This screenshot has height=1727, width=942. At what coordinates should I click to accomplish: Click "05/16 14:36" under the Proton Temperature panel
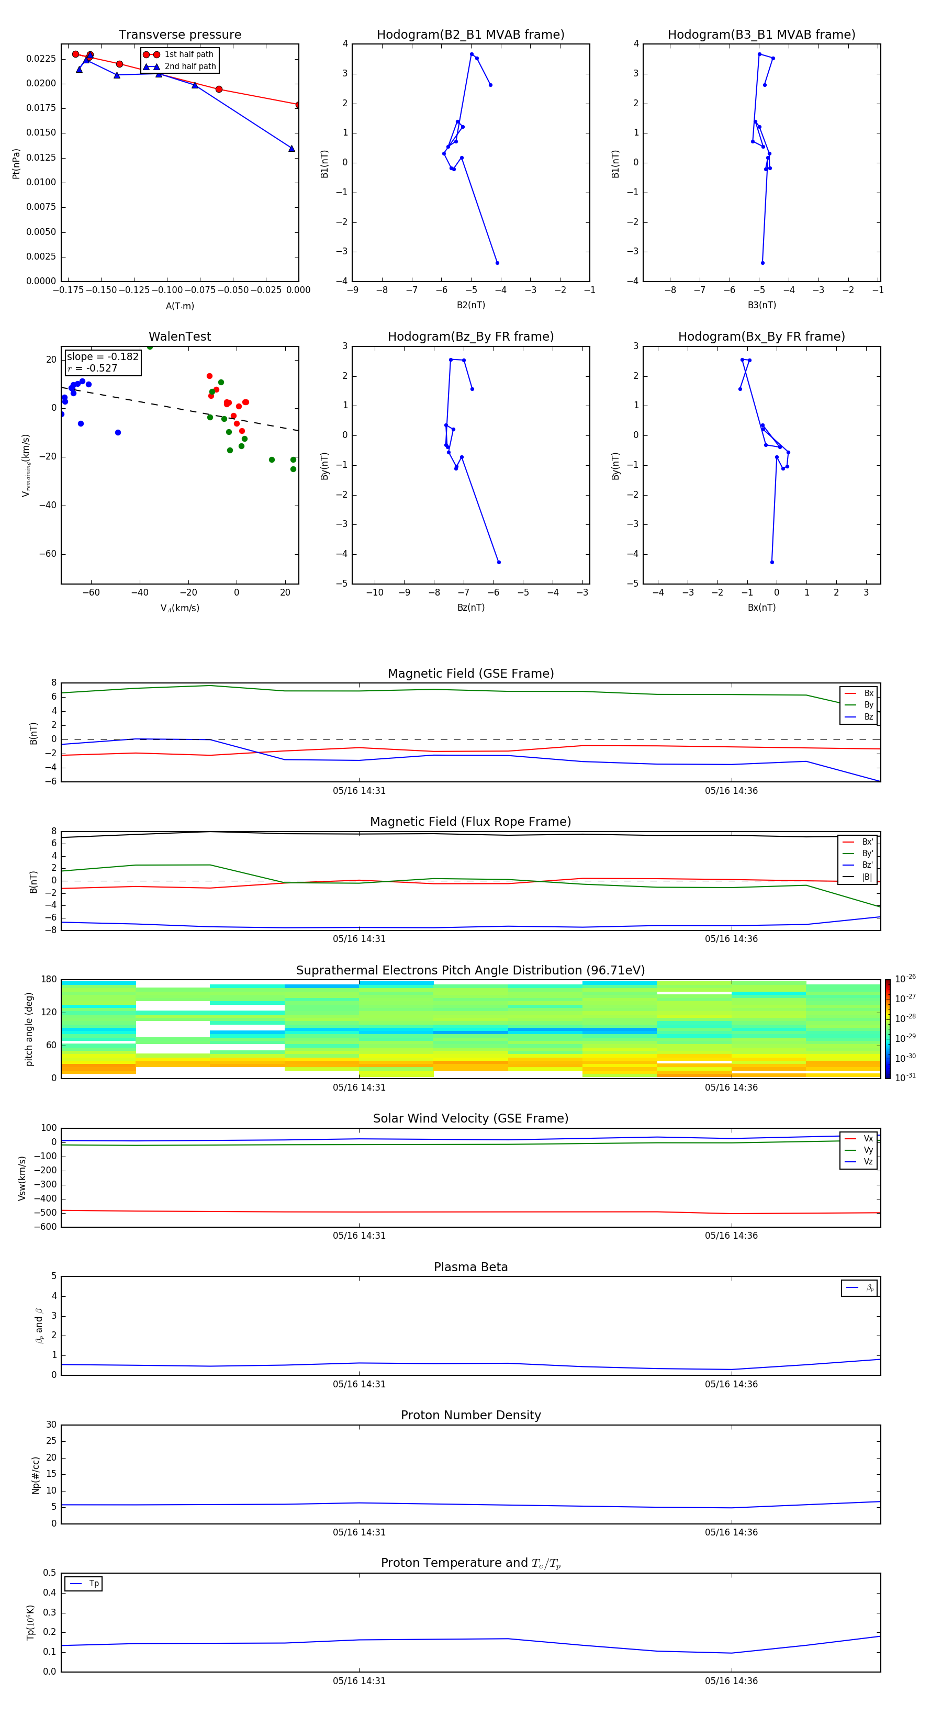[x=731, y=1681]
